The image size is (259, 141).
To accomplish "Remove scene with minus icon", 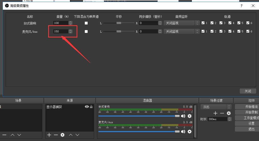I will [x=4, y=135].
